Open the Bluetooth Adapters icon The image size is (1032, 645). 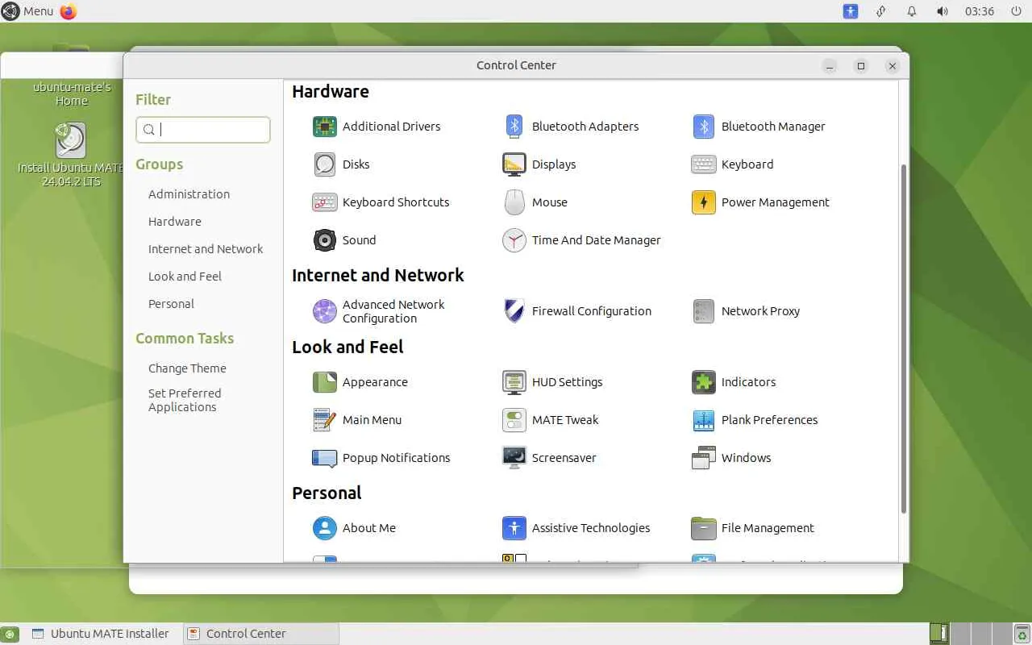tap(514, 127)
